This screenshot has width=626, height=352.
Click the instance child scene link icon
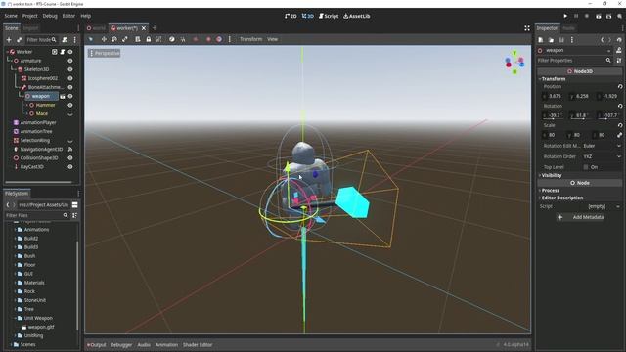(20, 39)
